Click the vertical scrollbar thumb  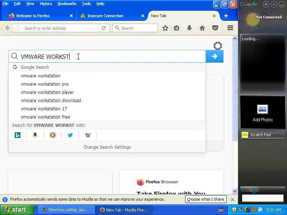(235, 91)
